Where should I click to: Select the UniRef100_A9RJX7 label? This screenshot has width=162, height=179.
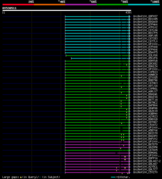coord(145,91)
